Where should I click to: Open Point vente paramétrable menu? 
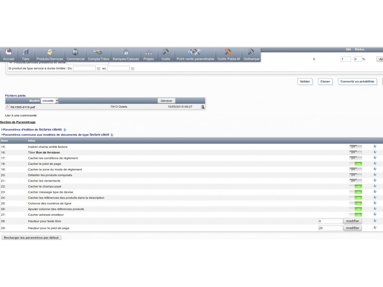point(195,55)
